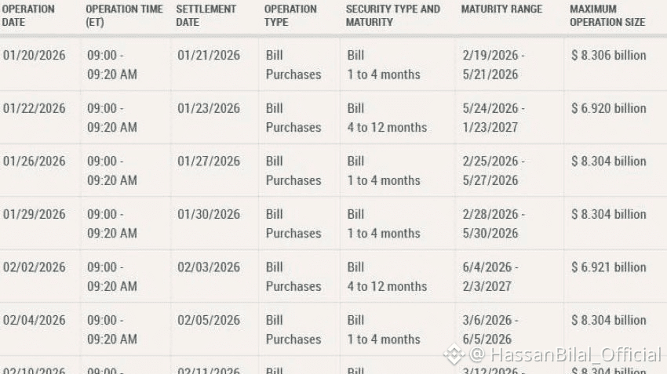Select the 02/02/2026 operation date cell
Screen dimensions: 667x374
pos(35,267)
